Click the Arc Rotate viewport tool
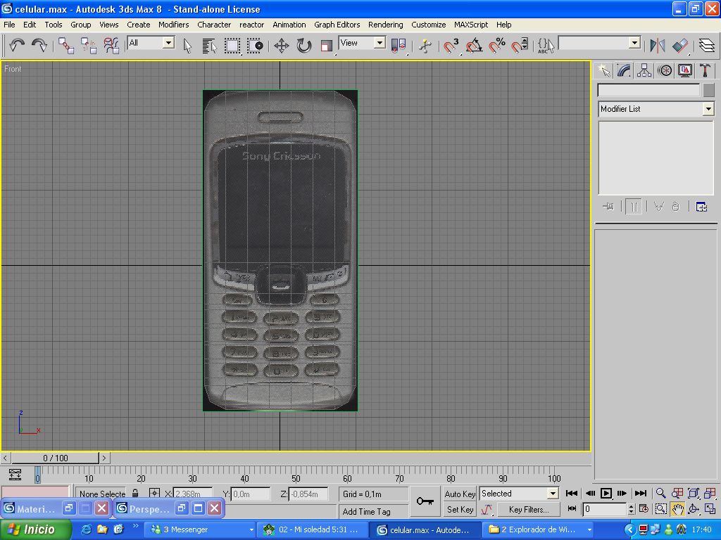Viewport: 721px width, 540px height. click(x=694, y=509)
